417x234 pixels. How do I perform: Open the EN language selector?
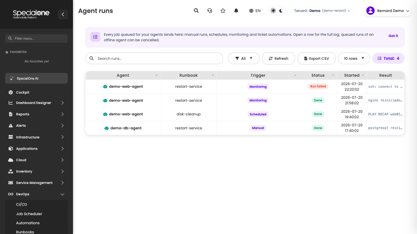(x=255, y=11)
